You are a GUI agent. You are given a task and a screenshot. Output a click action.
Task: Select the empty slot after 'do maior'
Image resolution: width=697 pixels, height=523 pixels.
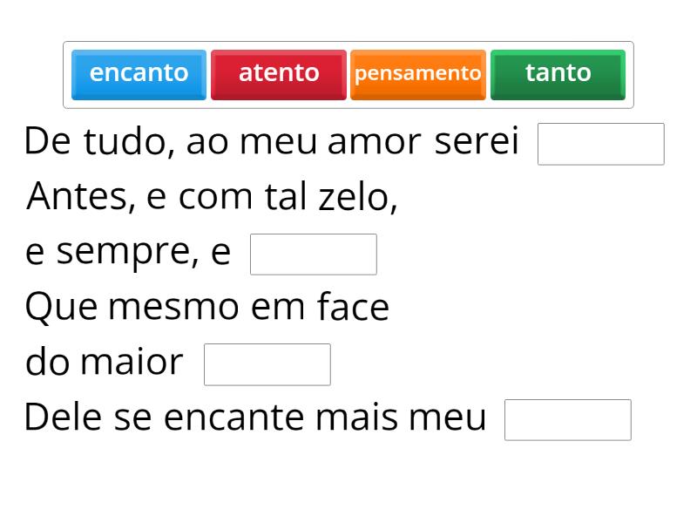point(267,364)
